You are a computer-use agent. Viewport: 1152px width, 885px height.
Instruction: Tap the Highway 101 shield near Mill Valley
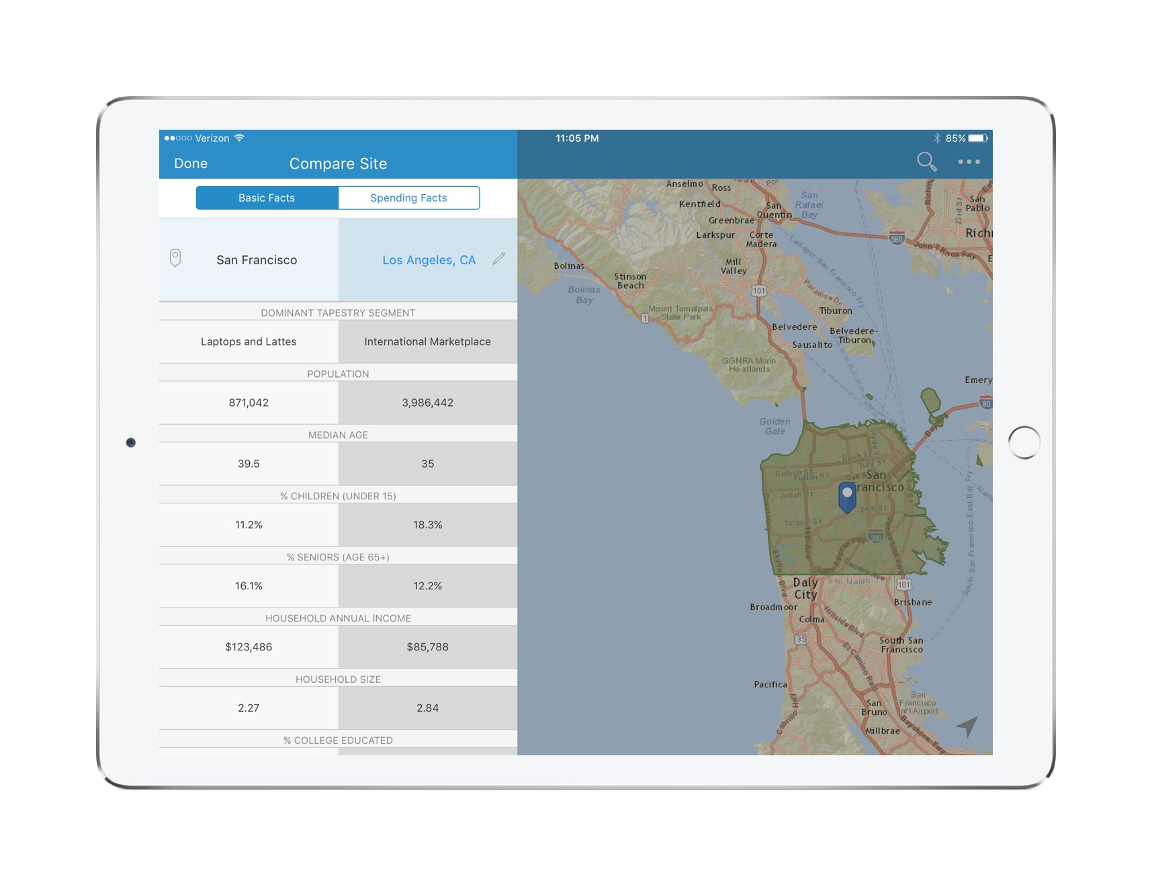tap(759, 291)
